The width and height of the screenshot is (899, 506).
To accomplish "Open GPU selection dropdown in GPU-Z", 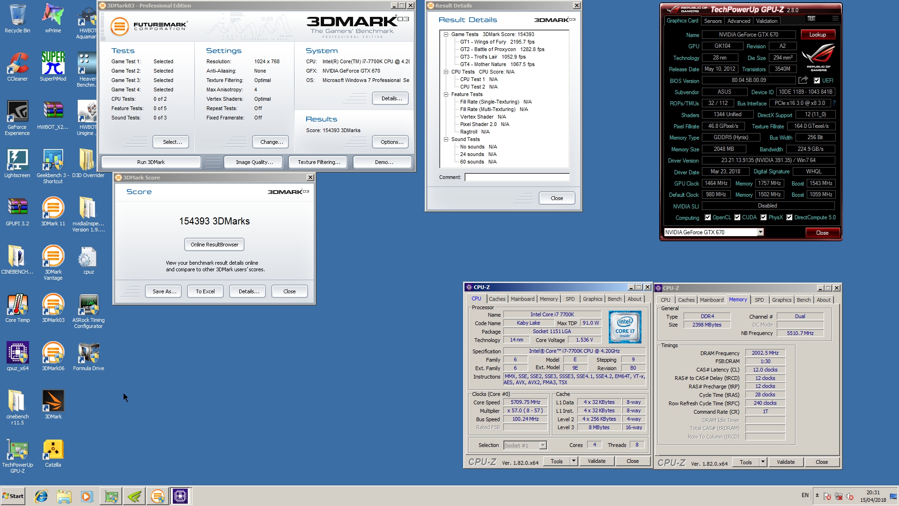I will (760, 232).
